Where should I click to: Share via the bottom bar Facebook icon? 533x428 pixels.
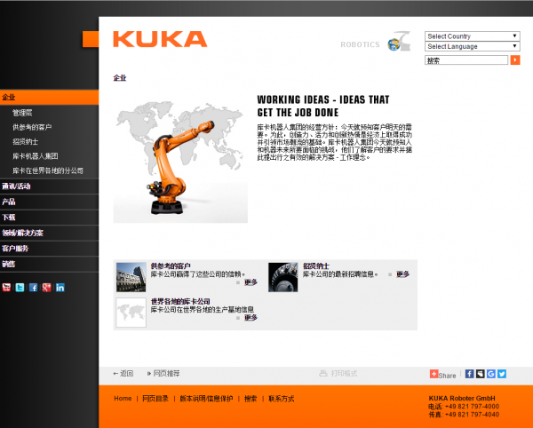(469, 374)
